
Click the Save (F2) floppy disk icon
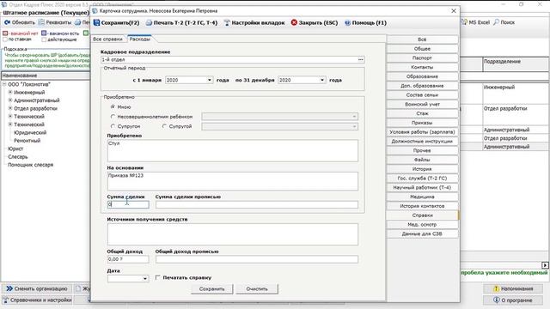(97, 23)
